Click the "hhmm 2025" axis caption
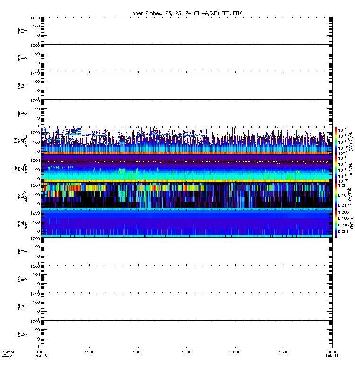 click(x=8, y=353)
